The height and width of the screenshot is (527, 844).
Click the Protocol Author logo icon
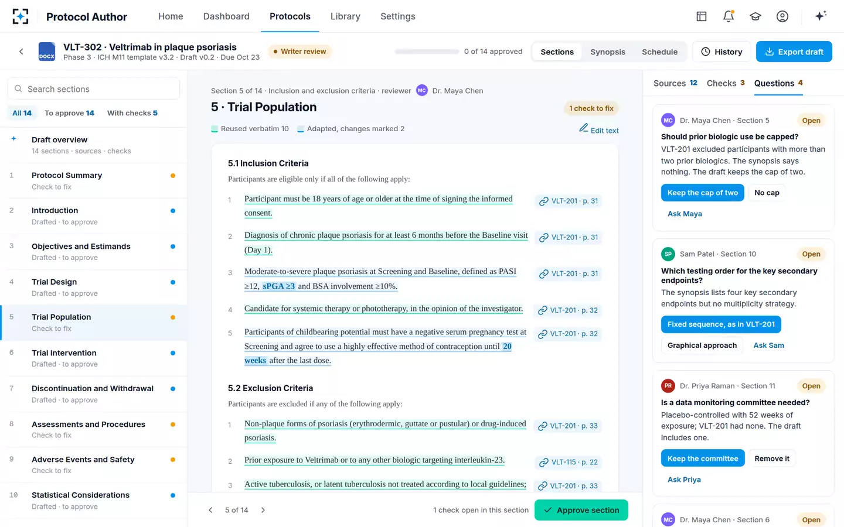click(x=21, y=16)
